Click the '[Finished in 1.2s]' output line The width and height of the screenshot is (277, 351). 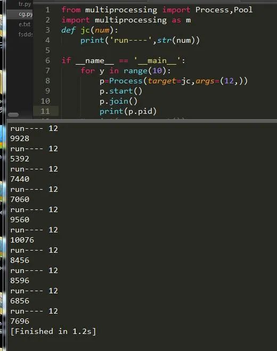[x=53, y=331]
